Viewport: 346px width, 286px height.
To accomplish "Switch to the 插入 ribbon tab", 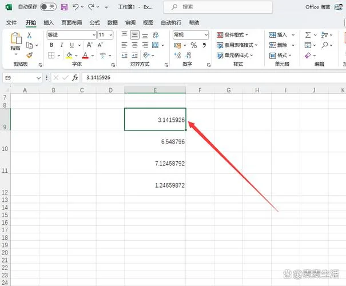I will click(x=49, y=22).
